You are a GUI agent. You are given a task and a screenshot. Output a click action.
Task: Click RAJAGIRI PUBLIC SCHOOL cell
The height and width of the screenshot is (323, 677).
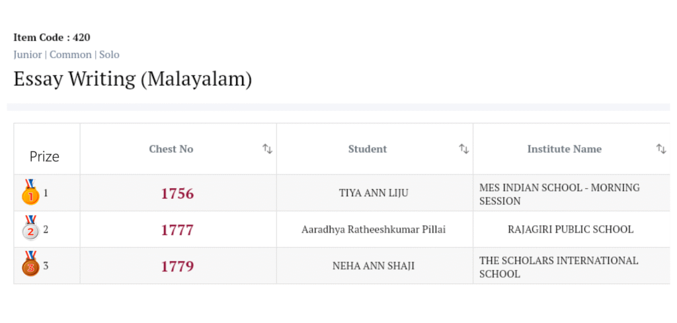(x=570, y=230)
